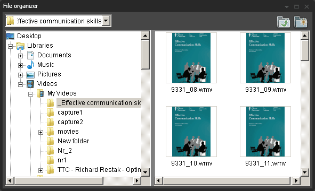This screenshot has height=191, width=315.
Task: Select the New folder entry
Action: click(x=74, y=141)
